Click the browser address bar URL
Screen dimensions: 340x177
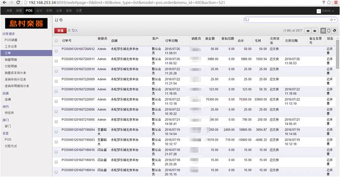pos(127,3)
